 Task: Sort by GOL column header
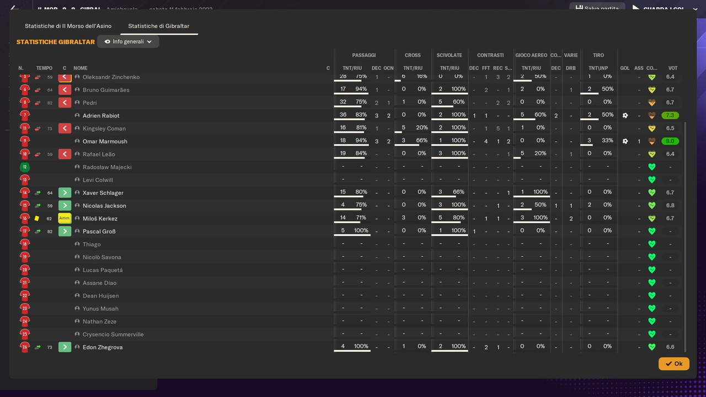(625, 68)
